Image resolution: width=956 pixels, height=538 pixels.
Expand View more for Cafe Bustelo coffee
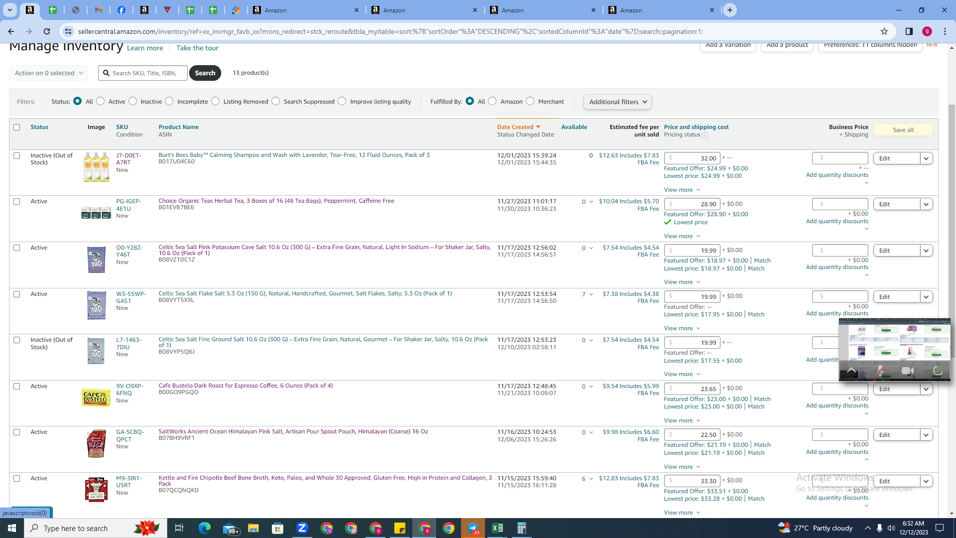(x=682, y=420)
